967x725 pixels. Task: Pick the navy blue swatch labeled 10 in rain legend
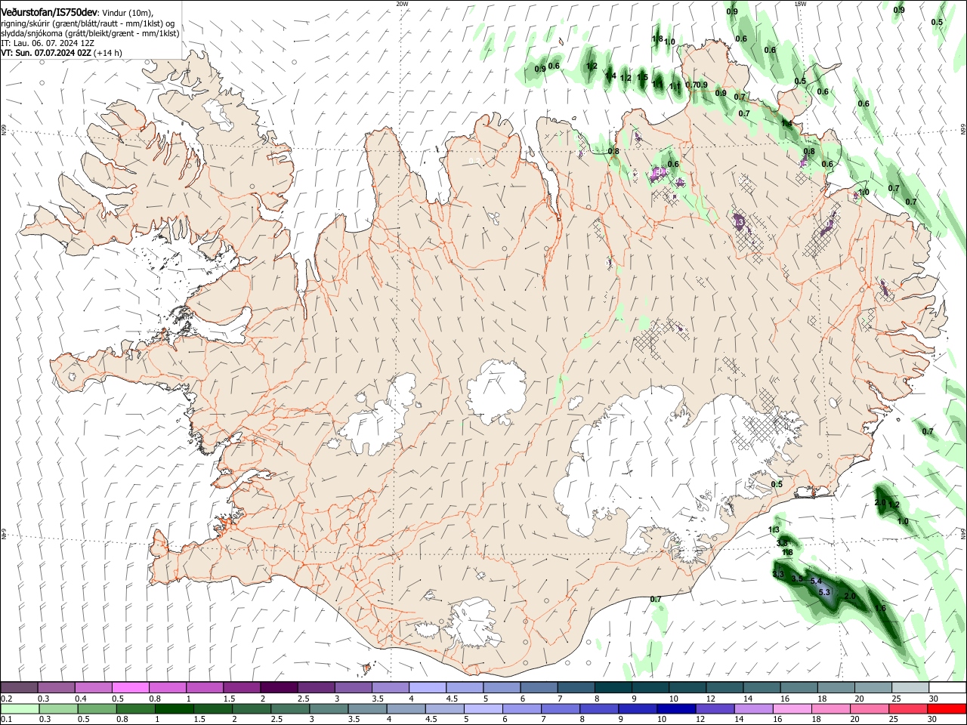(676, 708)
